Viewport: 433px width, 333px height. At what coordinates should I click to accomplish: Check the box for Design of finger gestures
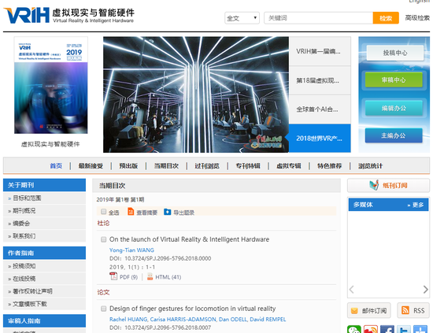coord(104,309)
